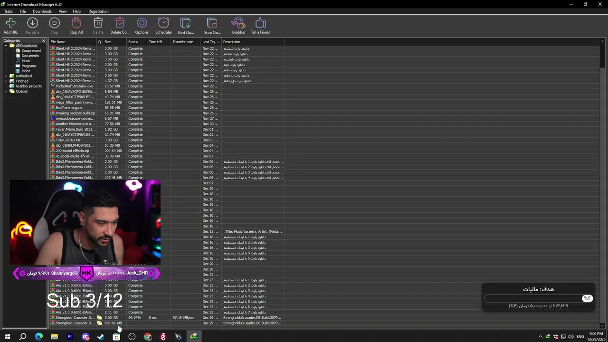This screenshot has height=342, width=608.
Task: Sort by the Time left column header
Action: tap(159, 42)
